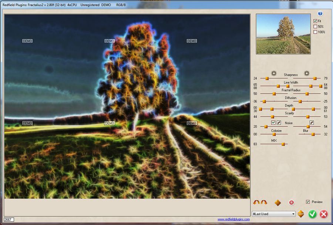Click the right star icon beside Sharpness
The height and width of the screenshot is (225, 333).
pos(306,73)
